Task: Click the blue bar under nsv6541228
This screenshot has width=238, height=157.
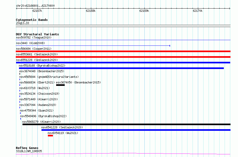Action: tap(136, 130)
